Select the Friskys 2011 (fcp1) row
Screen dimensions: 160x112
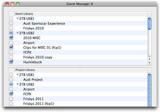coord(78,104)
